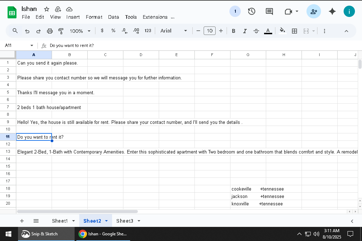Click the print icon in toolbar
Viewport: 362px width, 241px height.
[x=49, y=31]
